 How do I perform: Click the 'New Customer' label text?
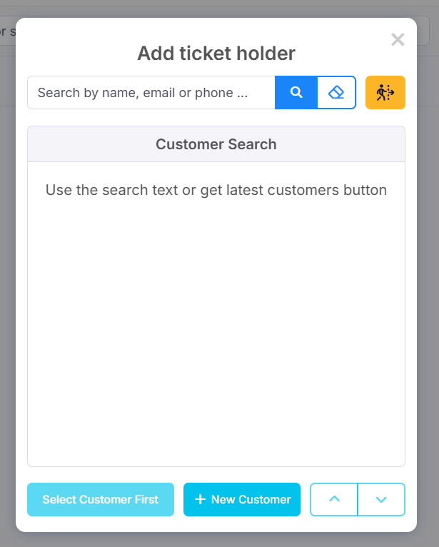(251, 500)
